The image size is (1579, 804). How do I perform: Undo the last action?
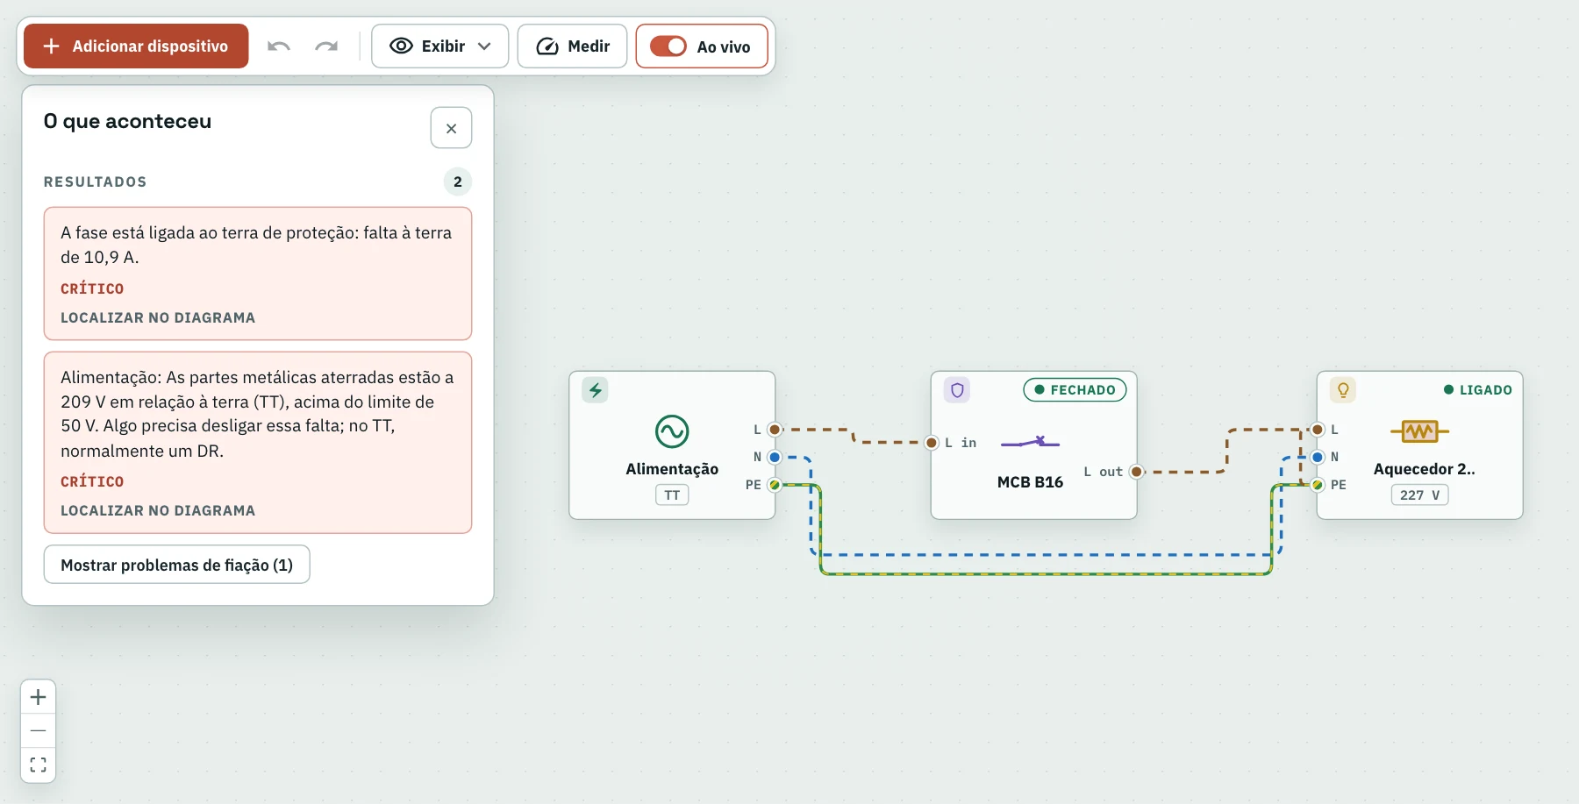(279, 46)
